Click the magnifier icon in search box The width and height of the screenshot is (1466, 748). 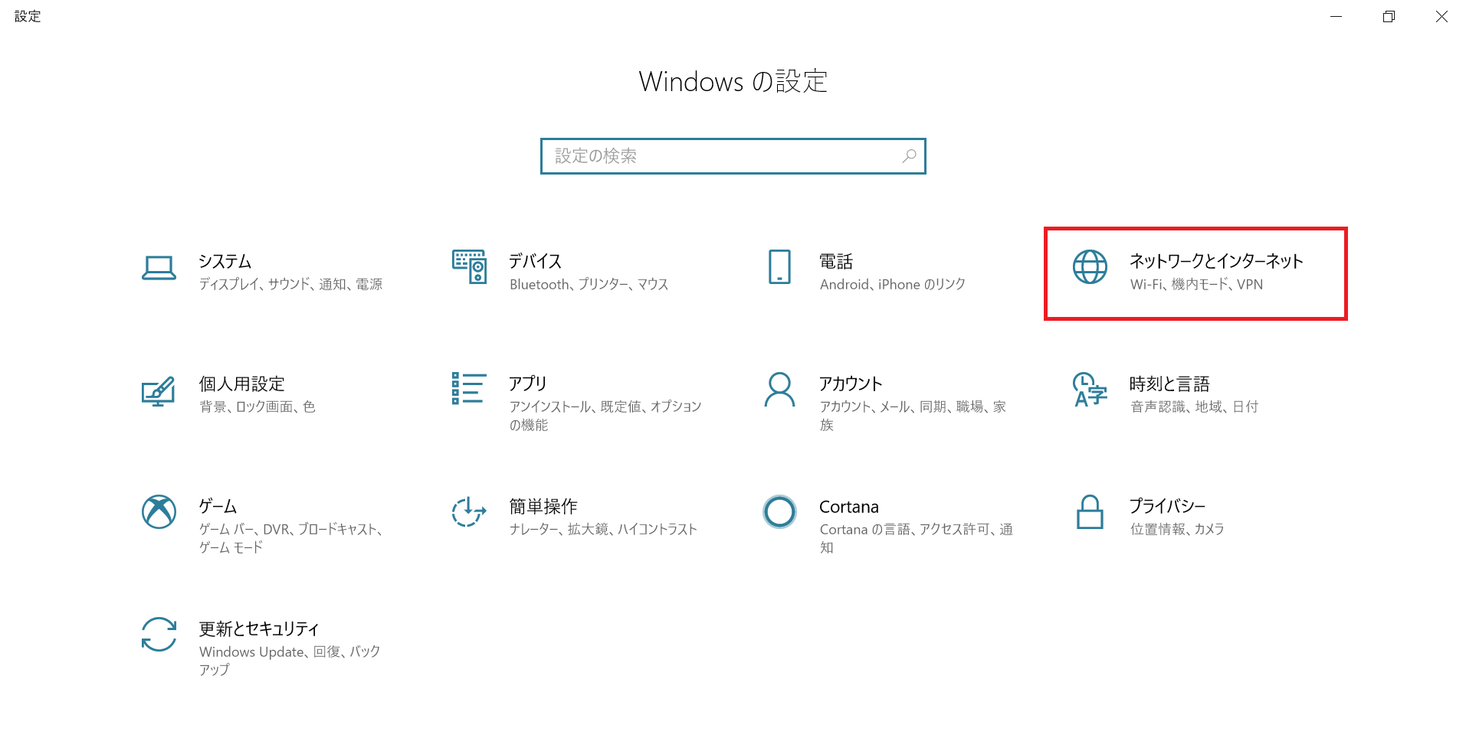coord(909,156)
